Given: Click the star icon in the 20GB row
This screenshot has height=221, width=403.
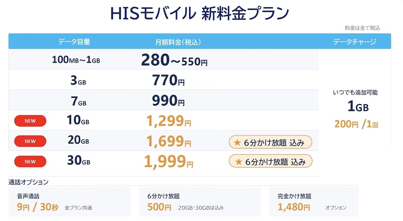Looking at the screenshot, I should coord(237,142).
